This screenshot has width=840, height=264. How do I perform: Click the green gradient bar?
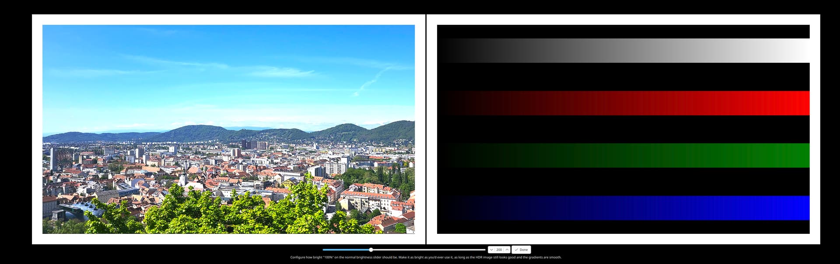[x=623, y=155]
